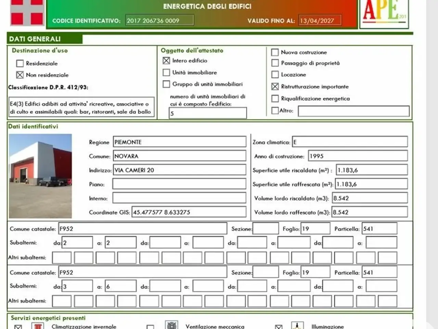Check the Riqualificazione energetica box

click(275, 99)
